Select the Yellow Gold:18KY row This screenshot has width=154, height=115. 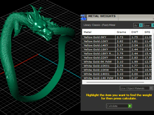pos(117,50)
